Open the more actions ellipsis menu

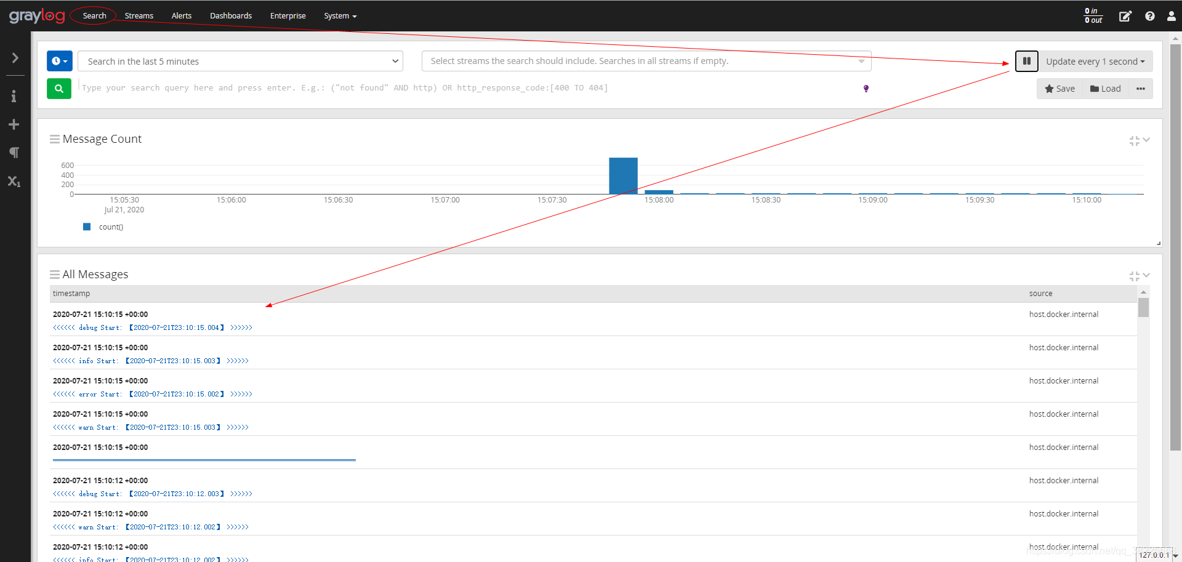[x=1141, y=89]
